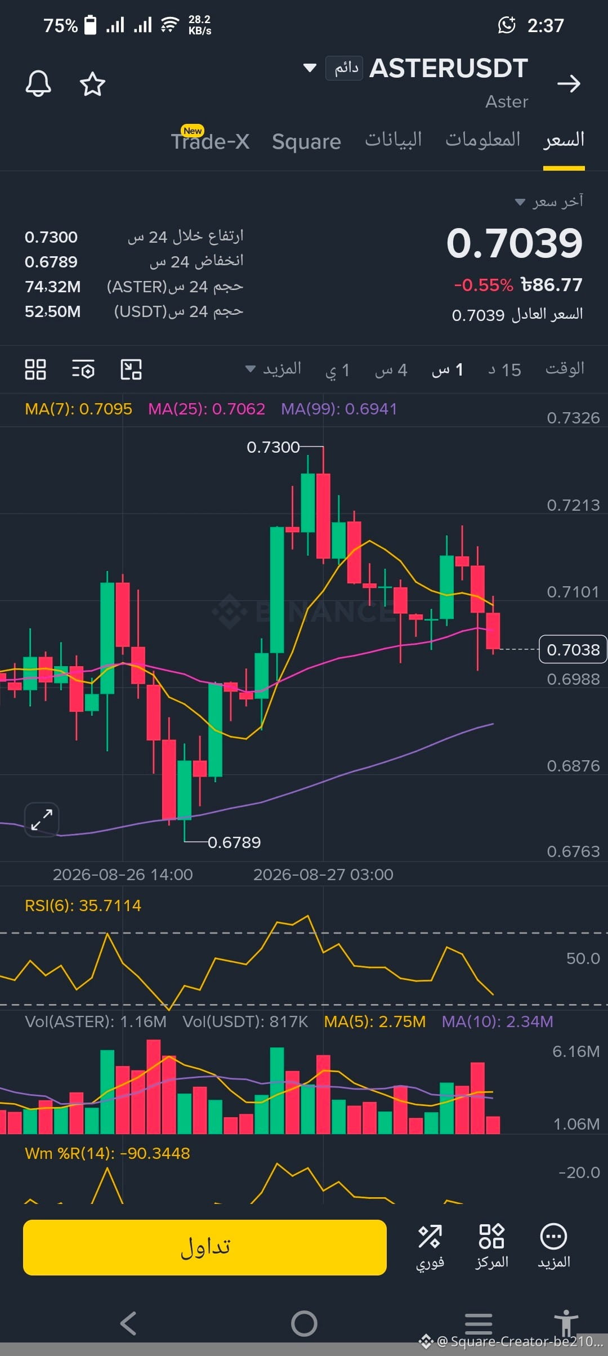Select the 4 س timeframe
Viewport: 608px width, 1356px height.
[x=391, y=370]
